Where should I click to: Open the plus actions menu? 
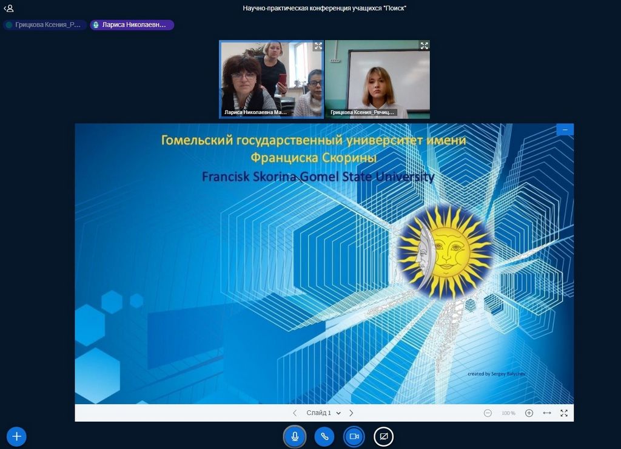[x=16, y=436]
